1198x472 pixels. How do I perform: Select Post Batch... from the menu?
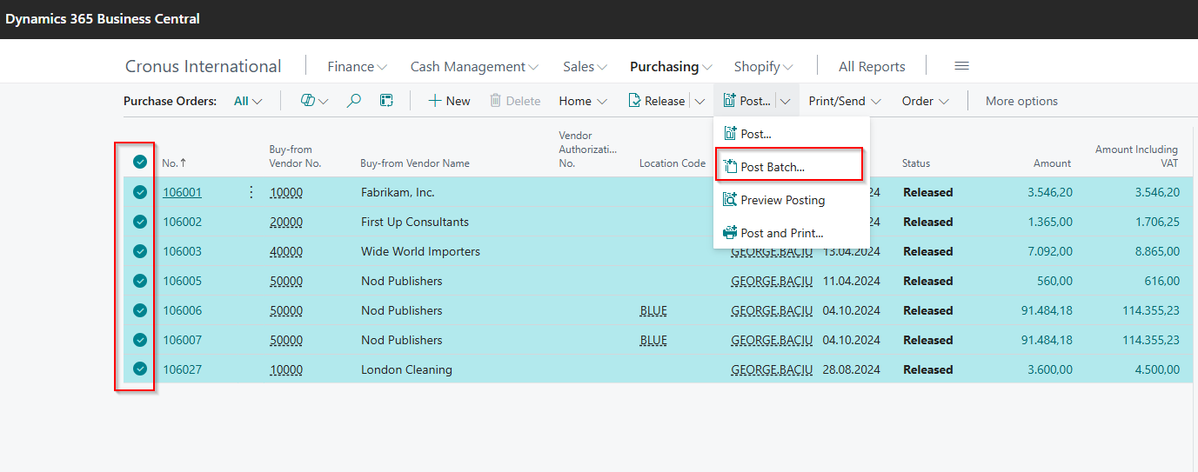tap(789, 164)
